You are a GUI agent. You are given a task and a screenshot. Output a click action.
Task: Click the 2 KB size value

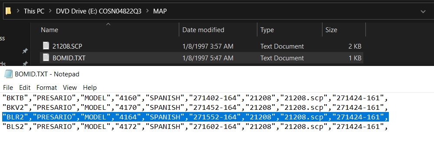click(x=355, y=46)
